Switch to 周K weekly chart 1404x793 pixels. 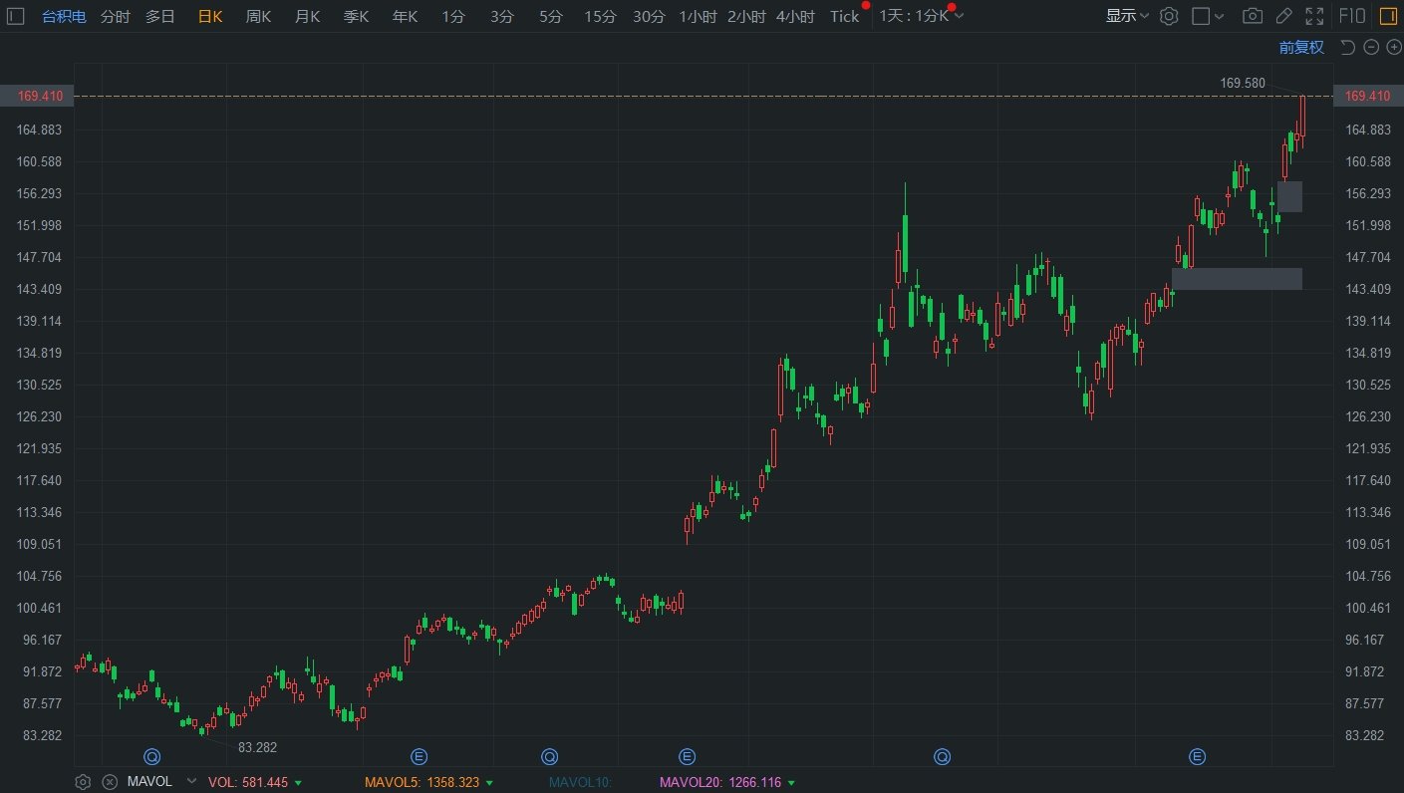coord(258,16)
